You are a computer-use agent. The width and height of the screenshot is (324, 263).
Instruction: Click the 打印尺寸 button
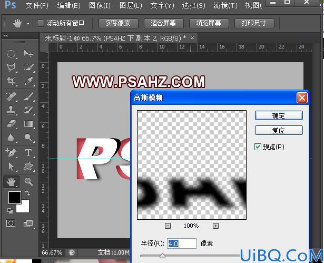click(x=254, y=23)
